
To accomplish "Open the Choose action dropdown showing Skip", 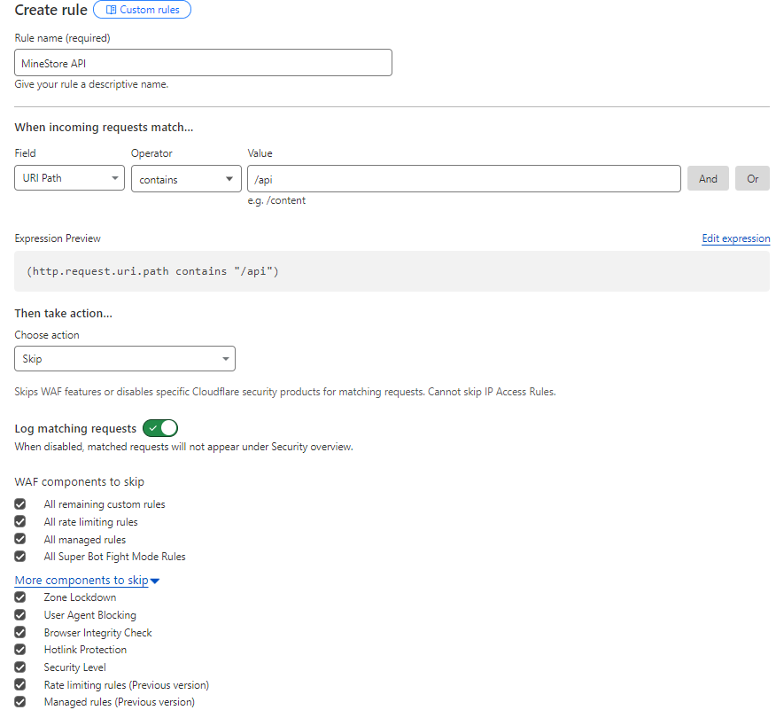I will 124,358.
